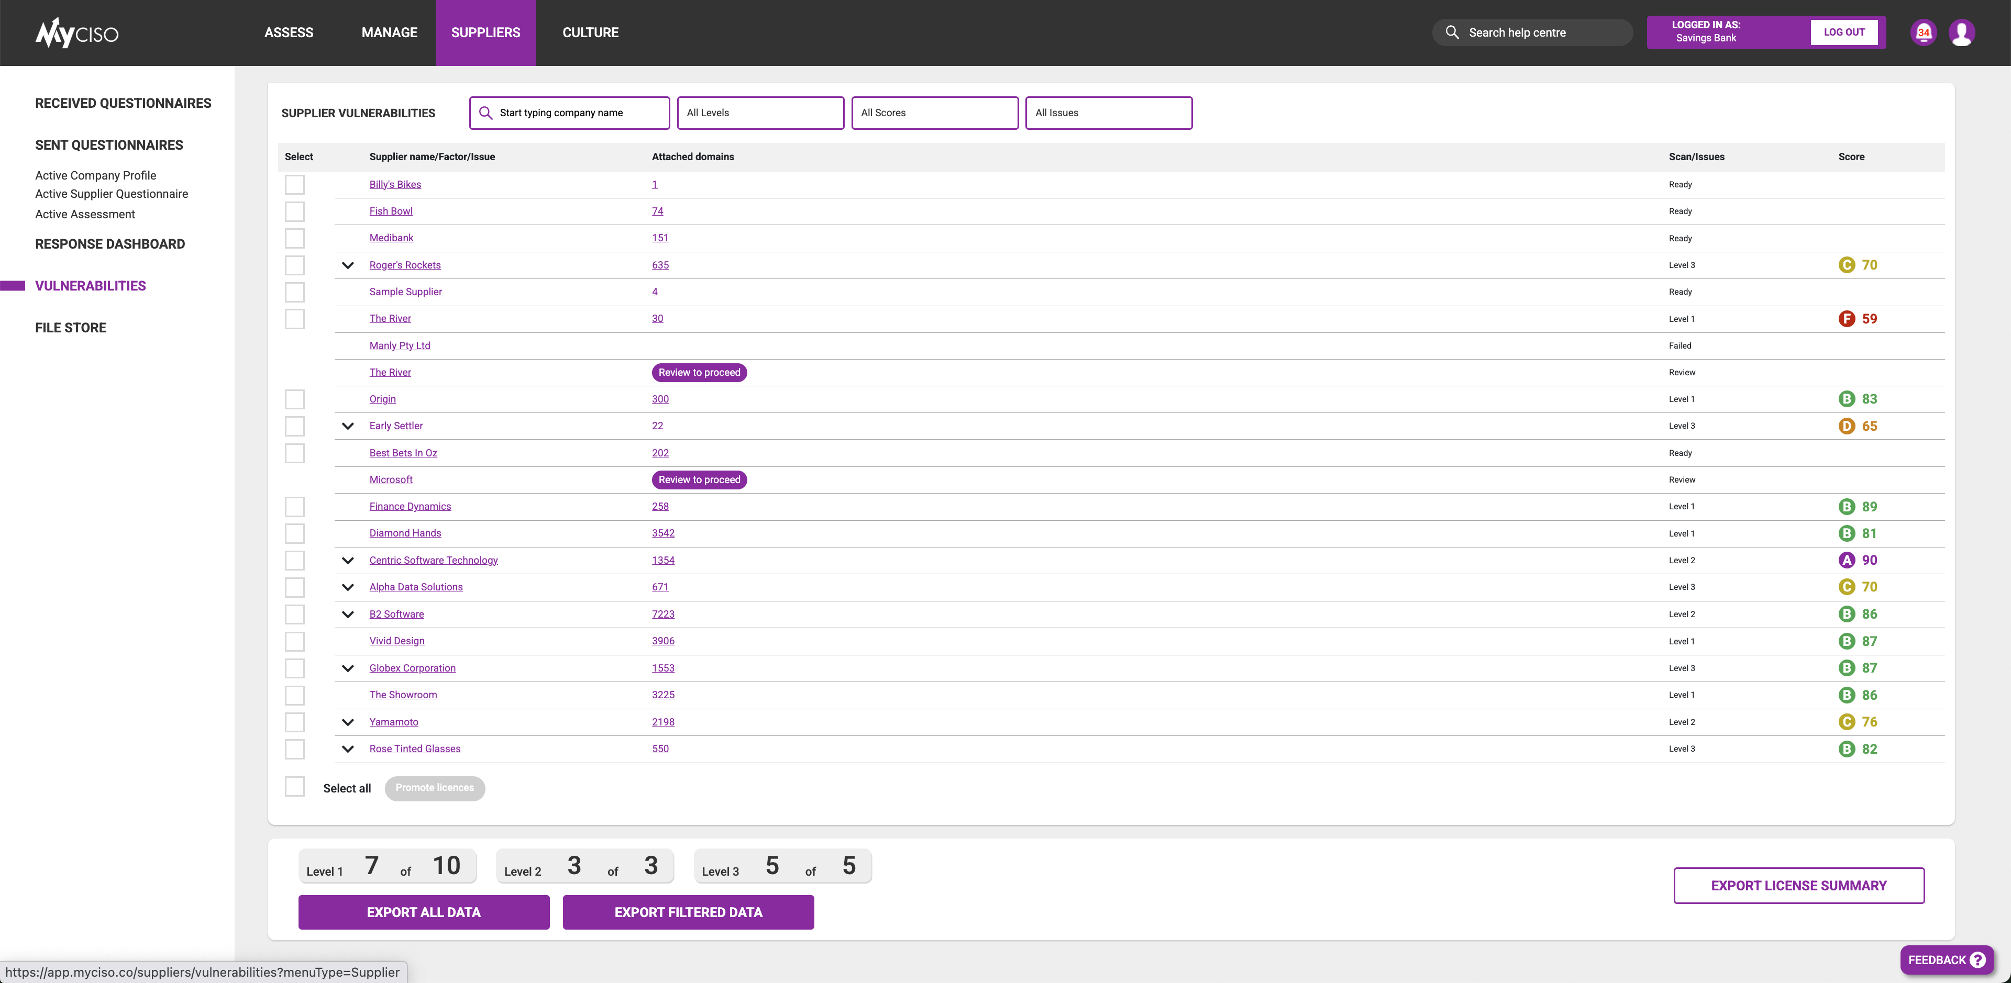Open Globex Corporation's 1553 domains link

663,668
